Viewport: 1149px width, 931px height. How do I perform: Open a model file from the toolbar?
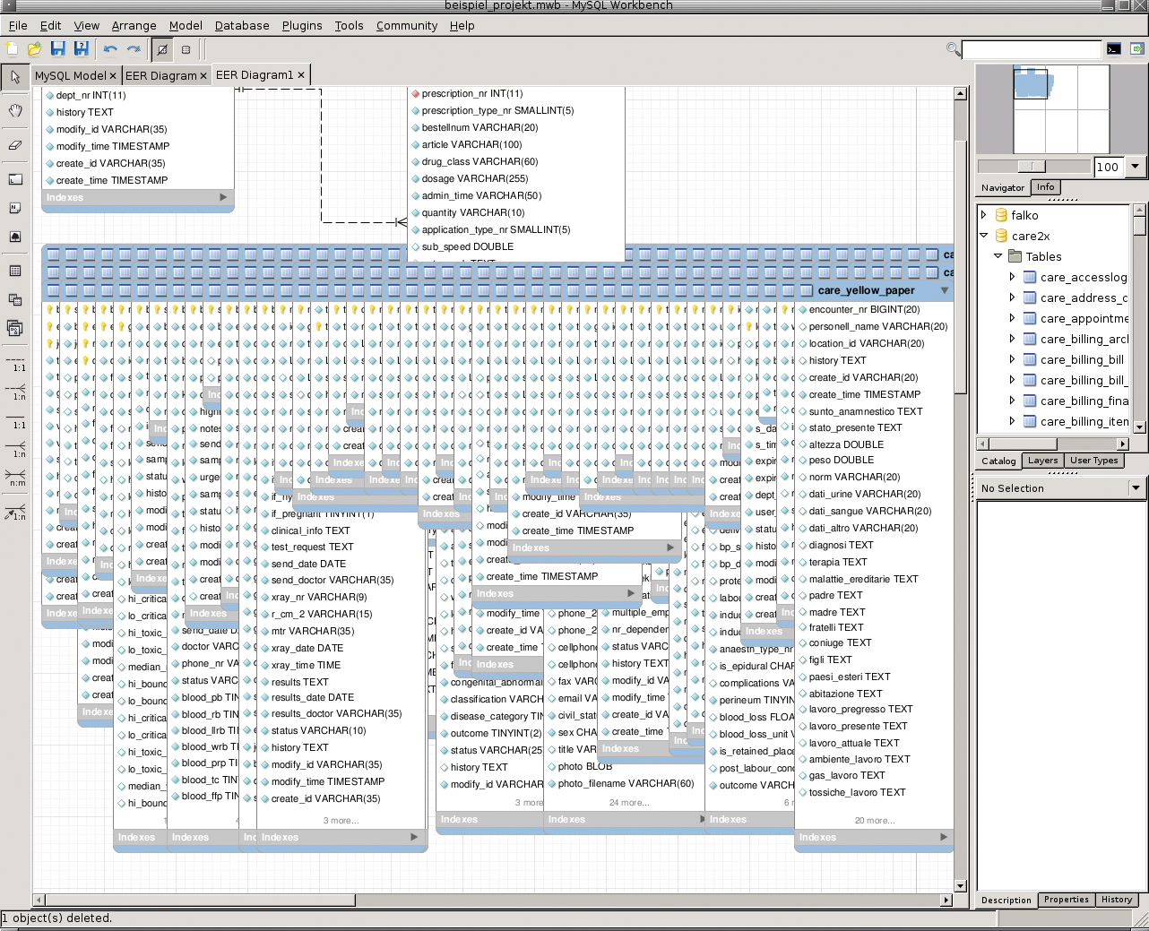point(35,49)
